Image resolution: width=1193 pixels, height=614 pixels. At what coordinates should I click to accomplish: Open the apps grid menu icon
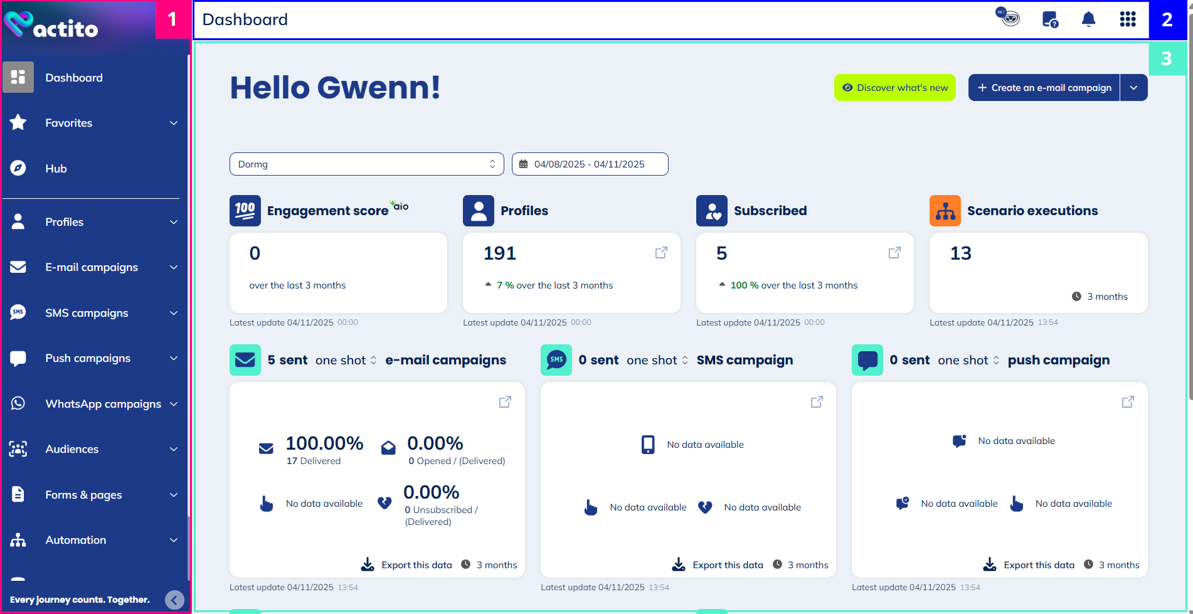[1127, 19]
